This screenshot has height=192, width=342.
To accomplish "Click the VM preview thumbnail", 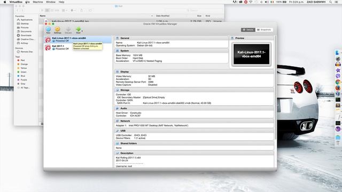I will click(252, 54).
